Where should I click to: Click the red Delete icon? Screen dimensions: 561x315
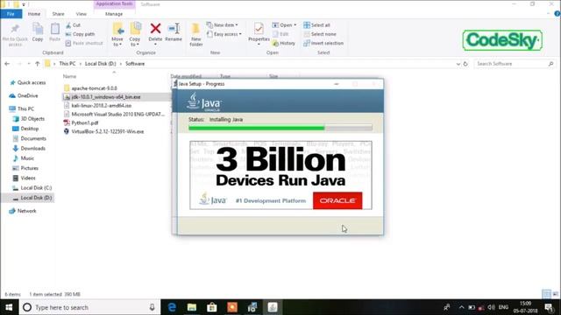[x=155, y=29]
